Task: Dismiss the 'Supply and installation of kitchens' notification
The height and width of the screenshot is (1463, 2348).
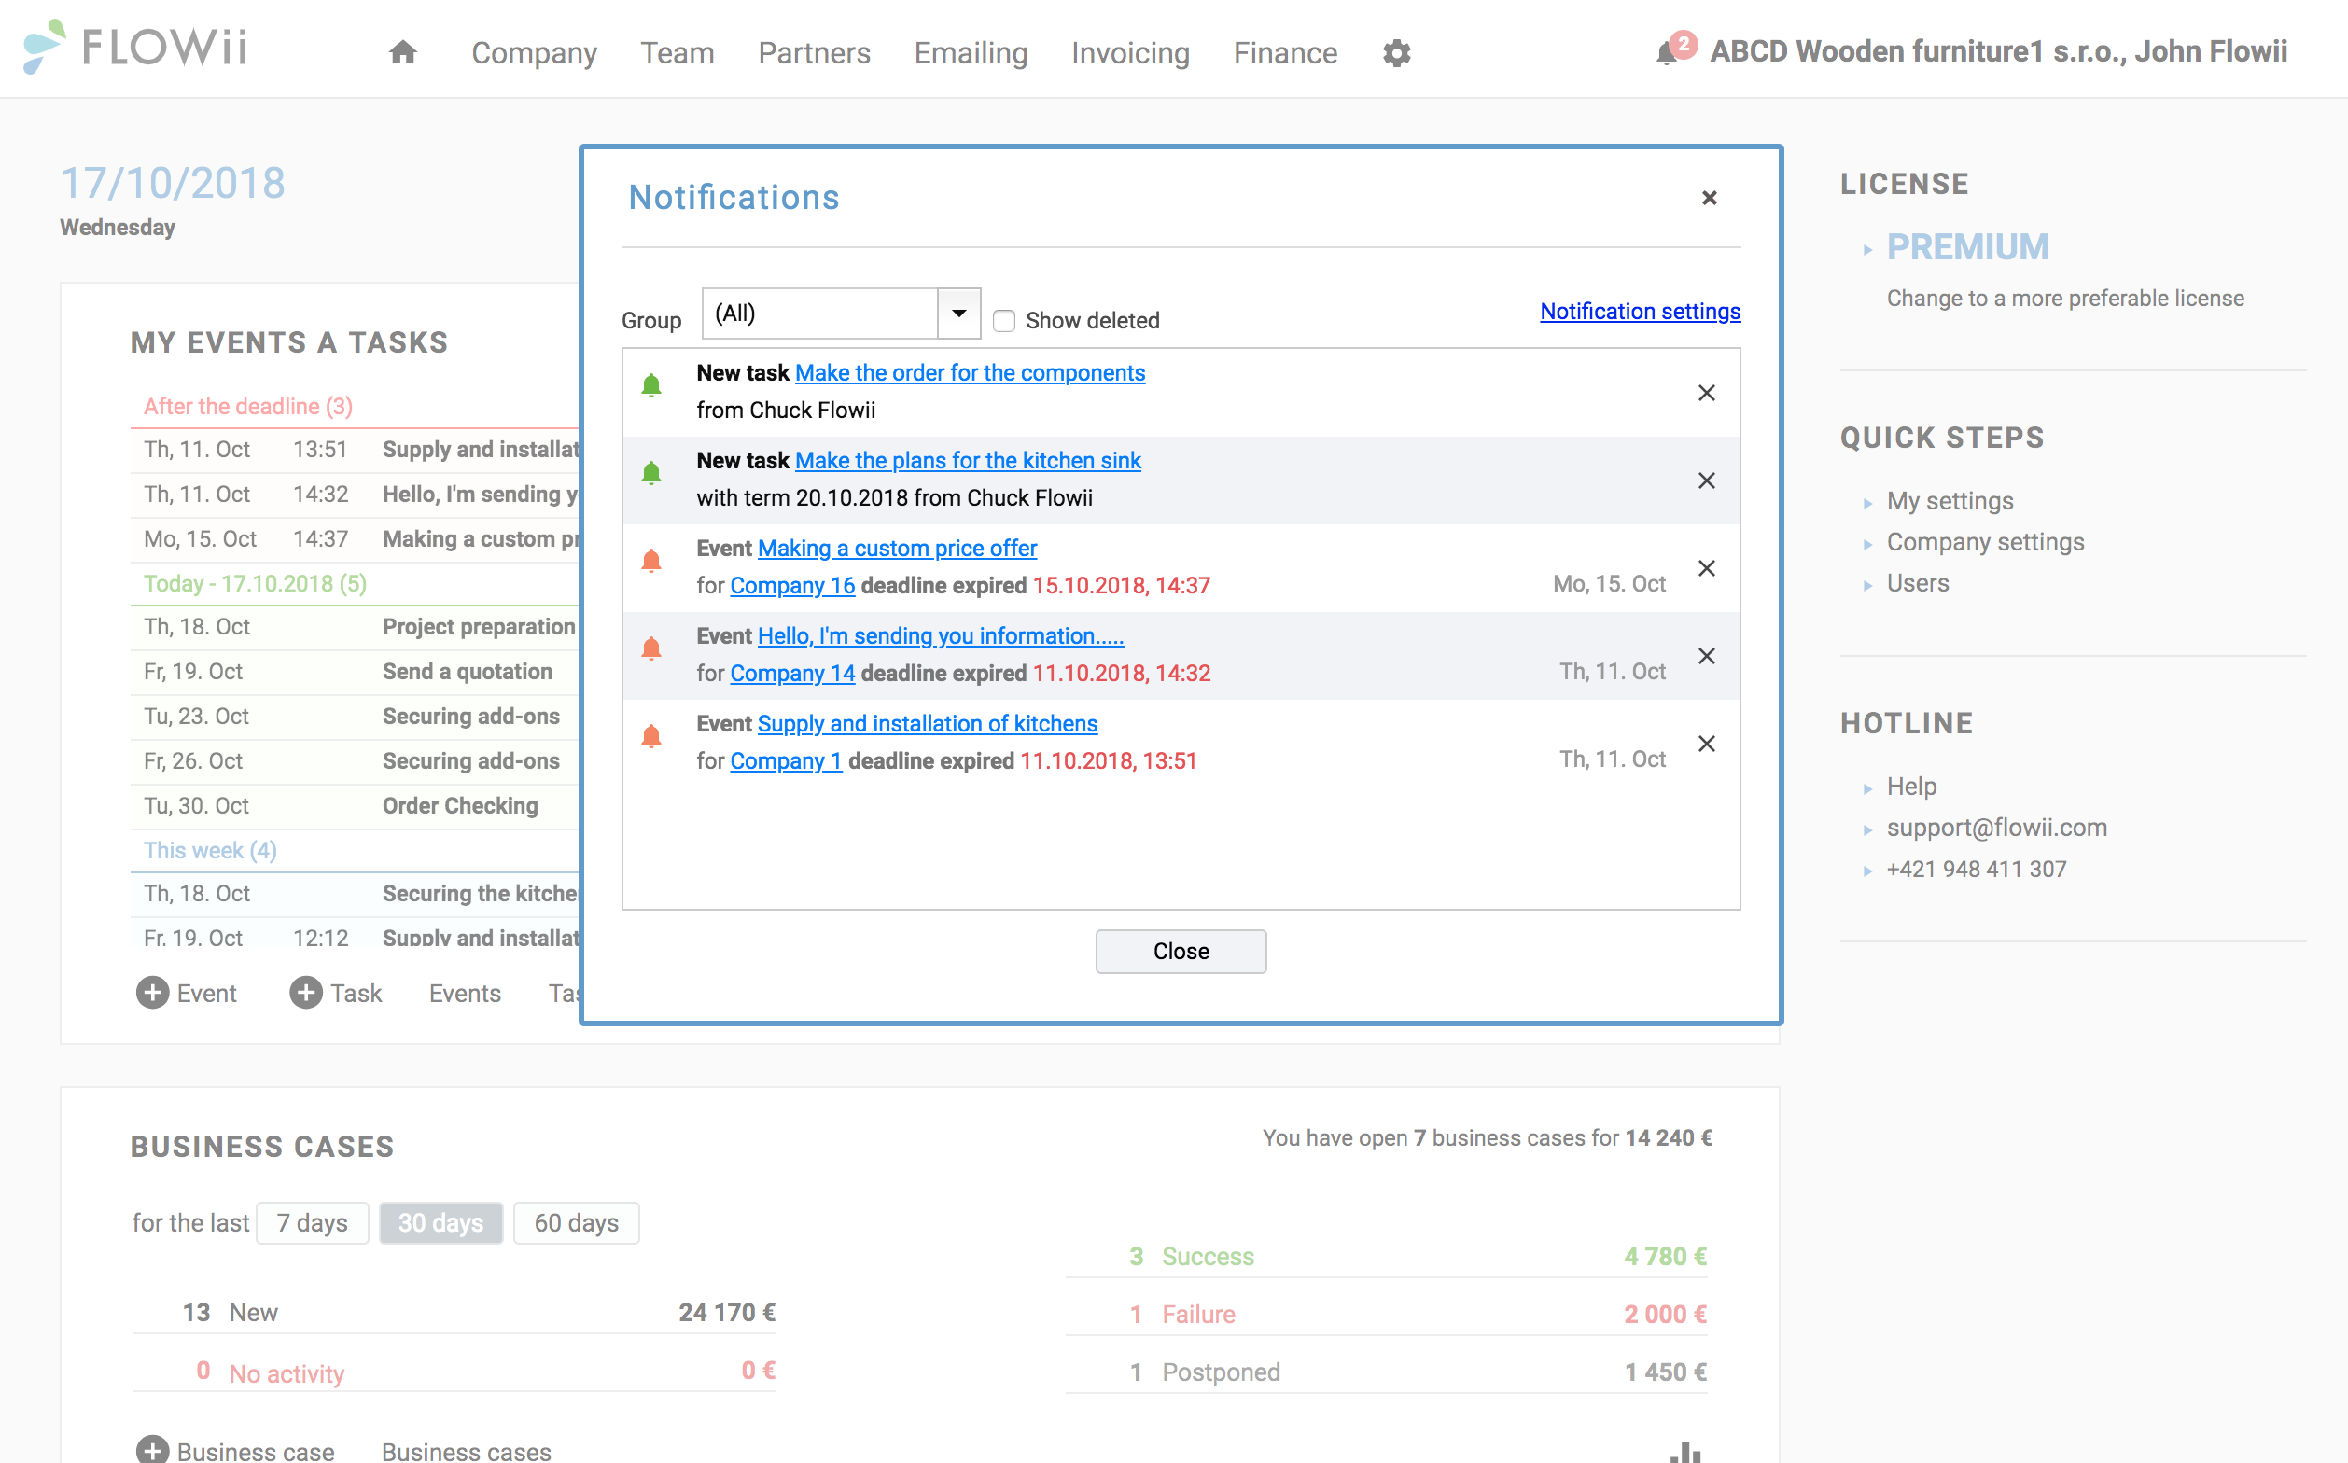Action: point(1706,744)
